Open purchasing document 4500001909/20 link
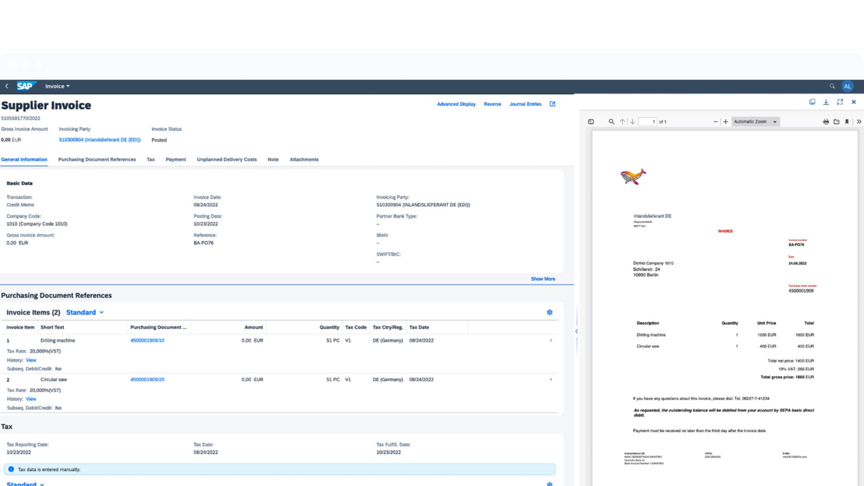Screen dimensions: 864x486 147,380
